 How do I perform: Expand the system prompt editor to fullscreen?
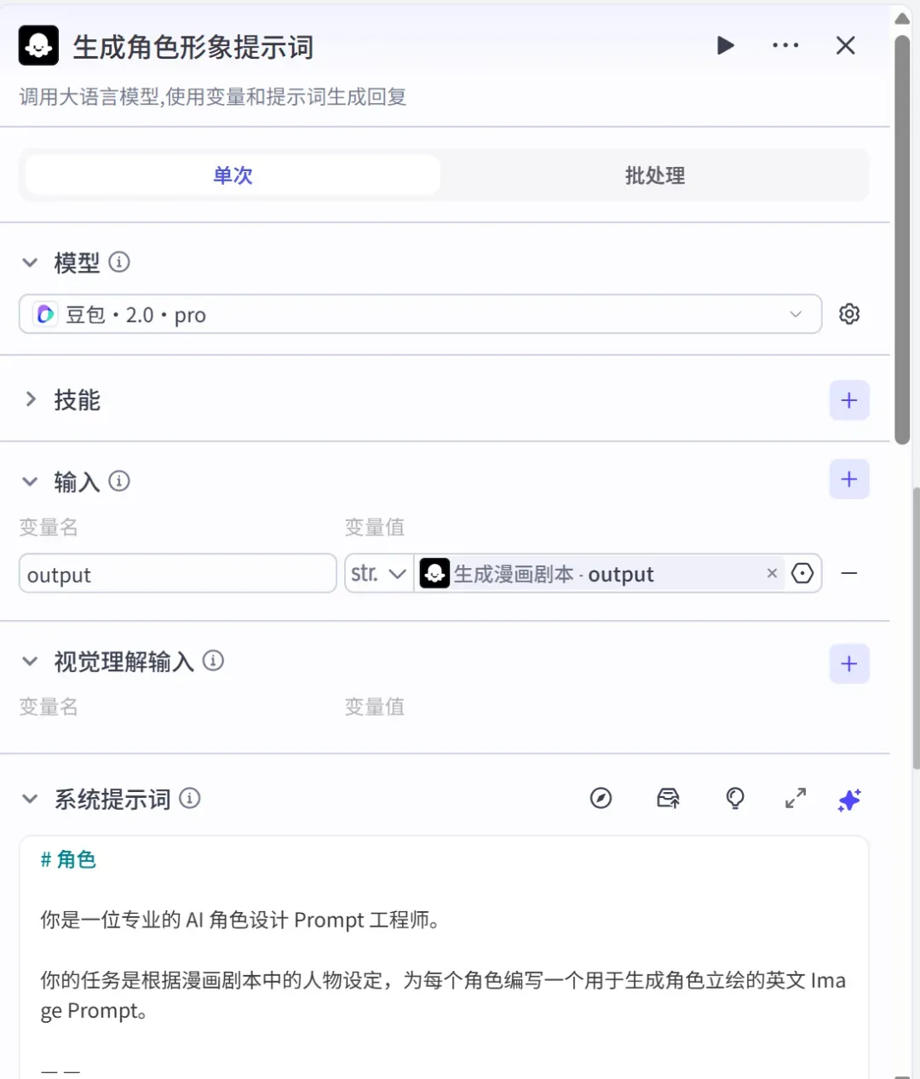tap(795, 798)
